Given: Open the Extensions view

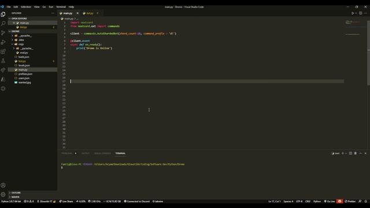Looking at the screenshot, I should [3, 51].
